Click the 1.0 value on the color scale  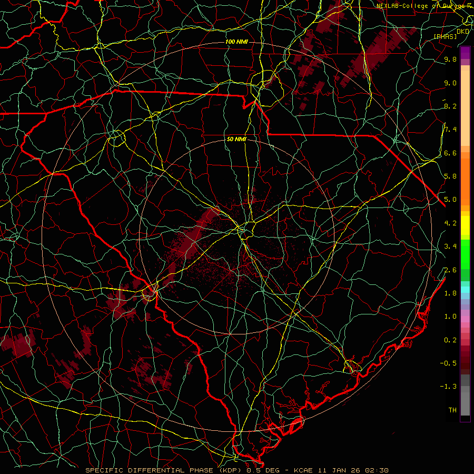(x=450, y=316)
